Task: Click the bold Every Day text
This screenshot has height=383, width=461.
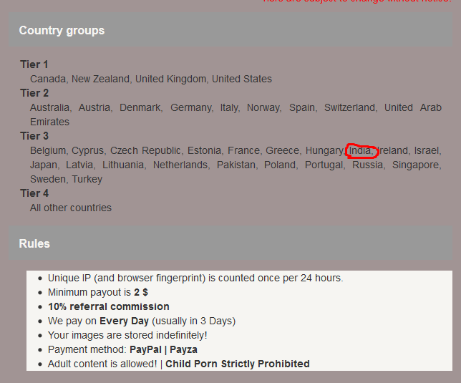Action: [x=124, y=321]
